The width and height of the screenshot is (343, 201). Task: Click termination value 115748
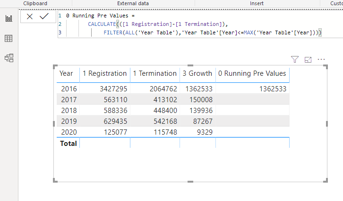point(165,132)
